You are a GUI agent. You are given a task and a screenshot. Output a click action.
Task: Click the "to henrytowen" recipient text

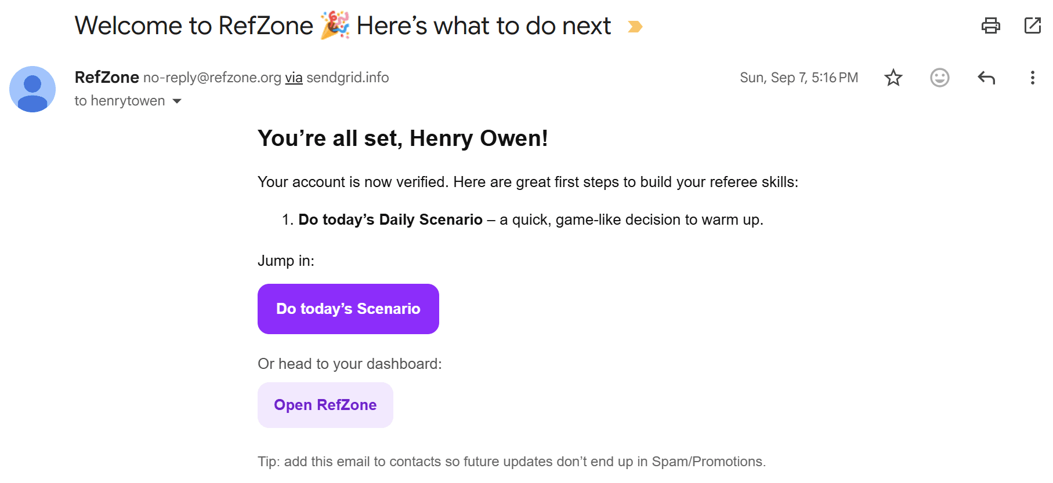pyautogui.click(x=120, y=101)
